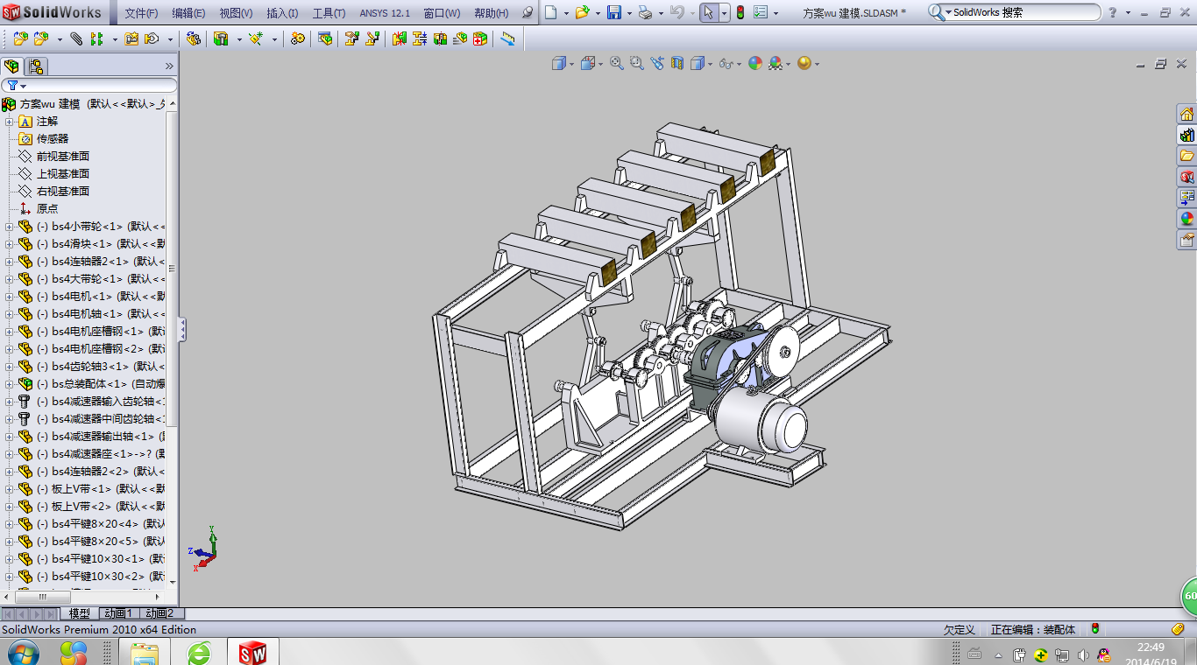This screenshot has width=1197, height=665.
Task: Click the Rebuild traffic light icon
Action: point(740,13)
